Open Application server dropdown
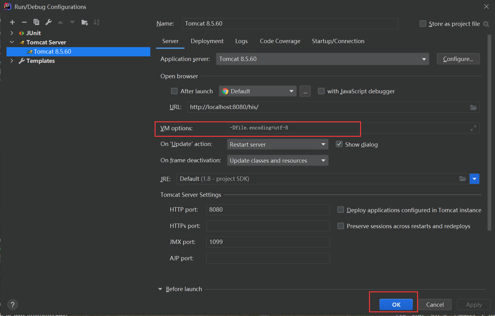 (x=323, y=59)
